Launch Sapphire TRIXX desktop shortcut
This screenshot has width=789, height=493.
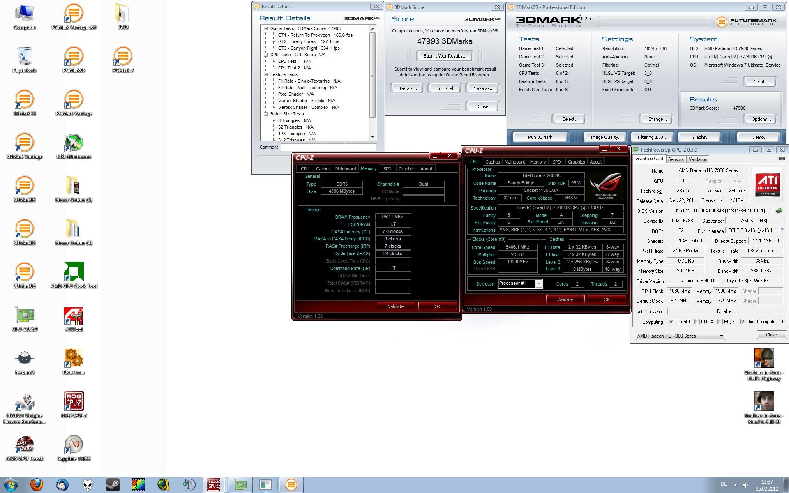click(x=74, y=448)
